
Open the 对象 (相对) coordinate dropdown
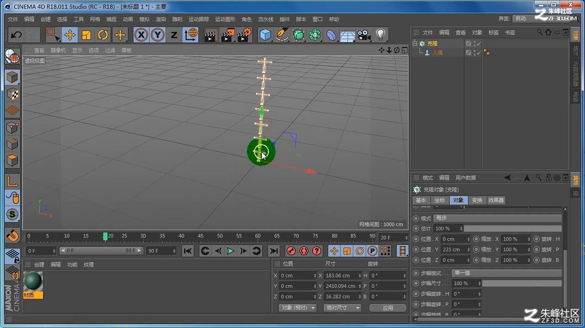coord(298,307)
